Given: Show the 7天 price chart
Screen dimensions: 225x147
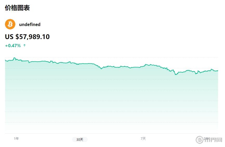Looking at the screenshot, I should (143, 138).
